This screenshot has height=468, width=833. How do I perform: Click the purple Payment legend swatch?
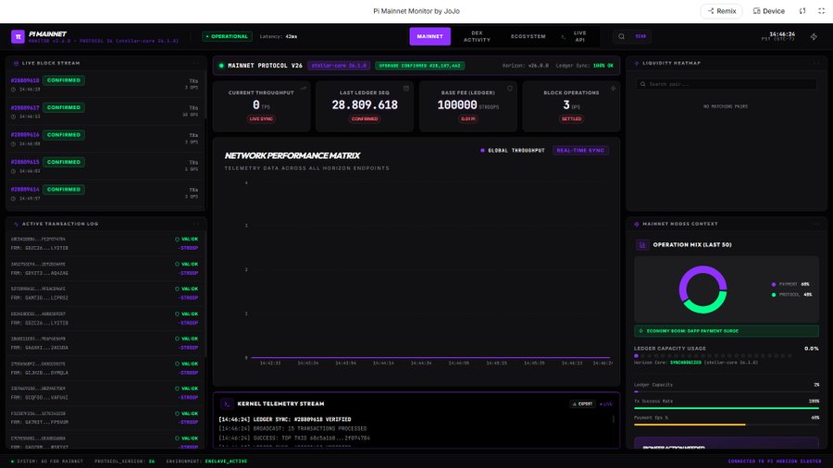(x=774, y=285)
